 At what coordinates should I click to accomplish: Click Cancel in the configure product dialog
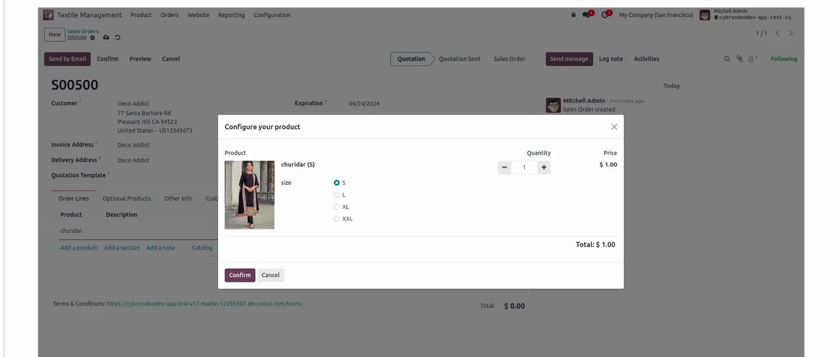point(271,275)
